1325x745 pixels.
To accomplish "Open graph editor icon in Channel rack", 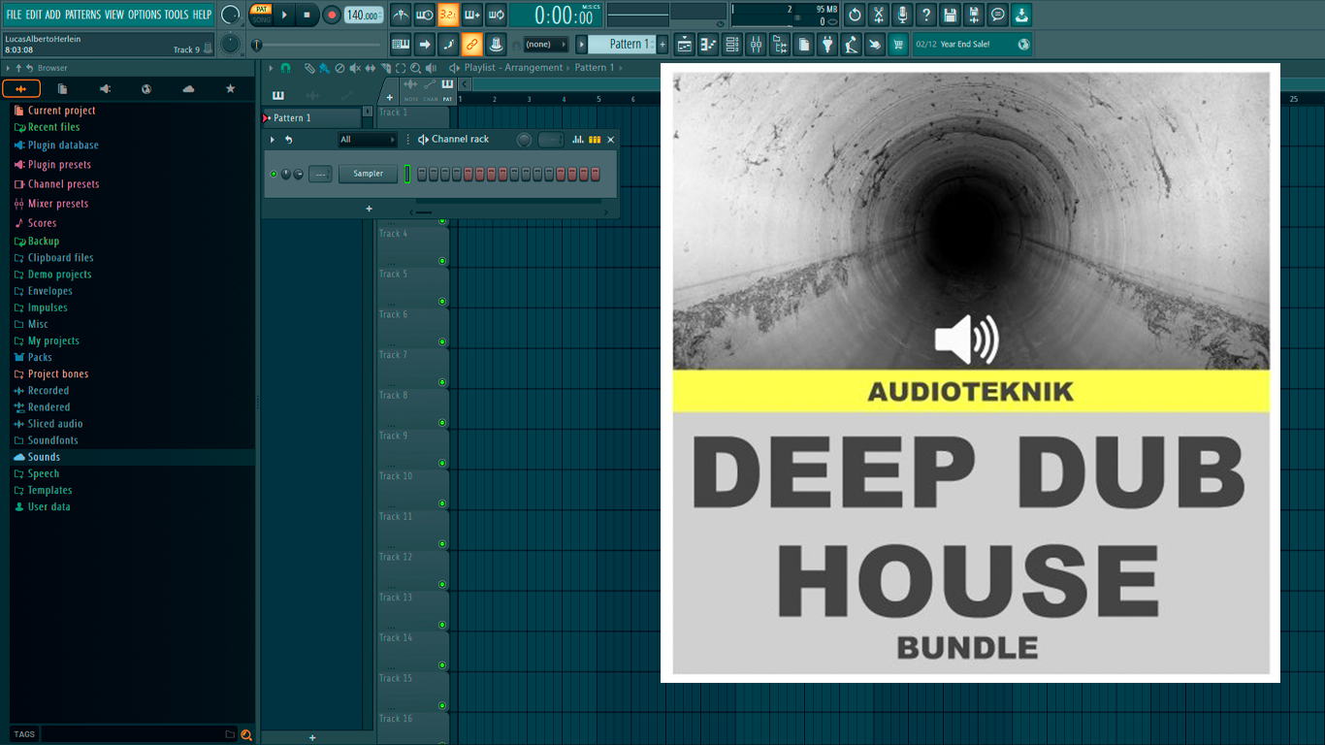I will (x=578, y=140).
